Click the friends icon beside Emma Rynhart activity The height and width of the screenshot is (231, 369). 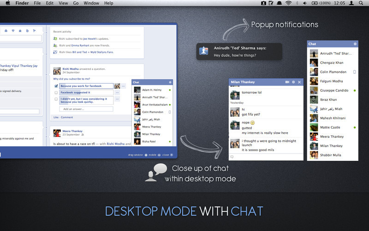55,45
